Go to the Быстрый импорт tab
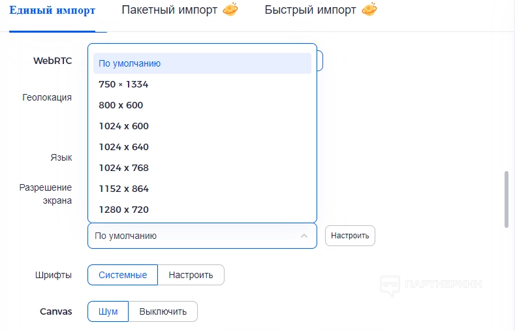This screenshot has height=331, width=515. click(x=310, y=10)
